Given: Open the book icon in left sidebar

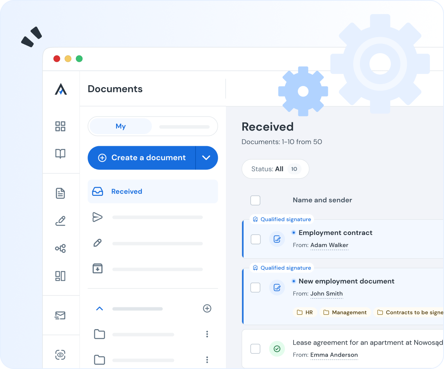Looking at the screenshot, I should (60, 154).
